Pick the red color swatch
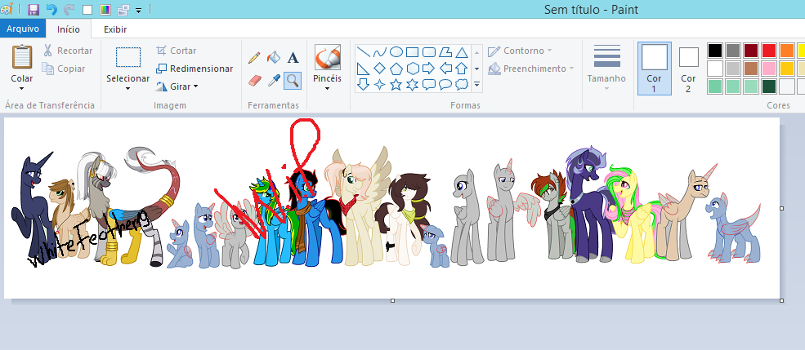The height and width of the screenshot is (350, 805). click(768, 51)
